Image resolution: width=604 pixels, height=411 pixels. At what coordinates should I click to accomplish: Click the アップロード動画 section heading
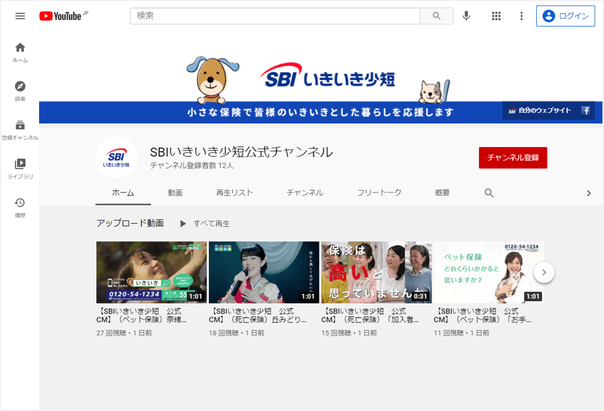[x=130, y=223]
